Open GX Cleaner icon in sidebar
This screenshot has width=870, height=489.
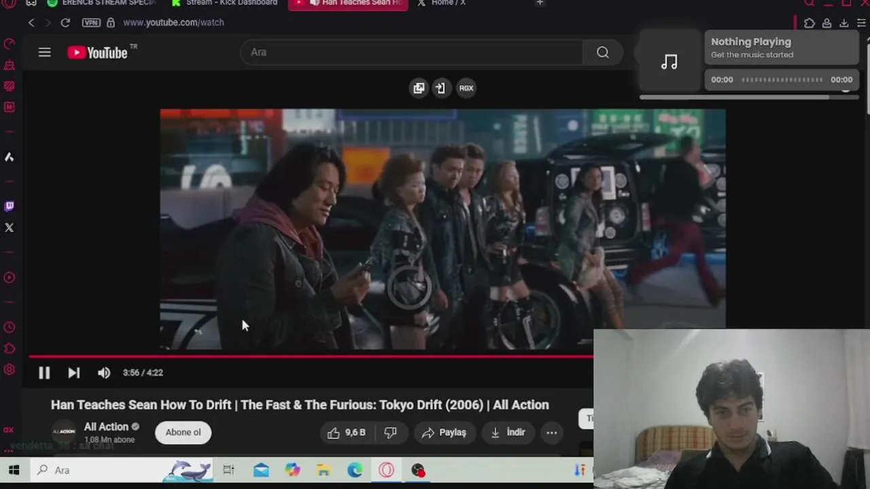(10, 65)
